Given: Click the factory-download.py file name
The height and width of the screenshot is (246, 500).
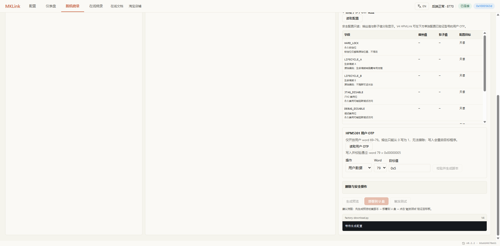Looking at the screenshot, I should pos(357,218).
